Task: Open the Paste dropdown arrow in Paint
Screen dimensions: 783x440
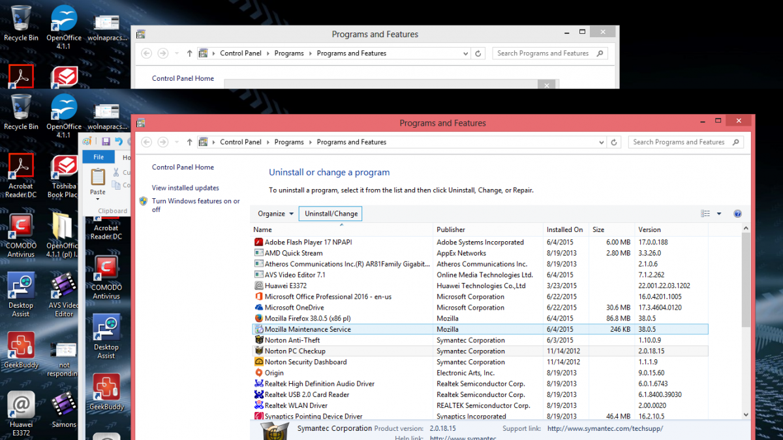Action: 98,199
